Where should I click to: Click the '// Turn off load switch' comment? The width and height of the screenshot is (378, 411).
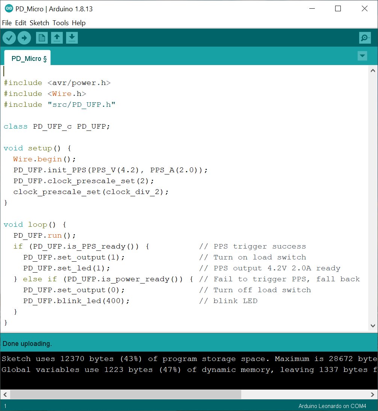[x=255, y=290]
